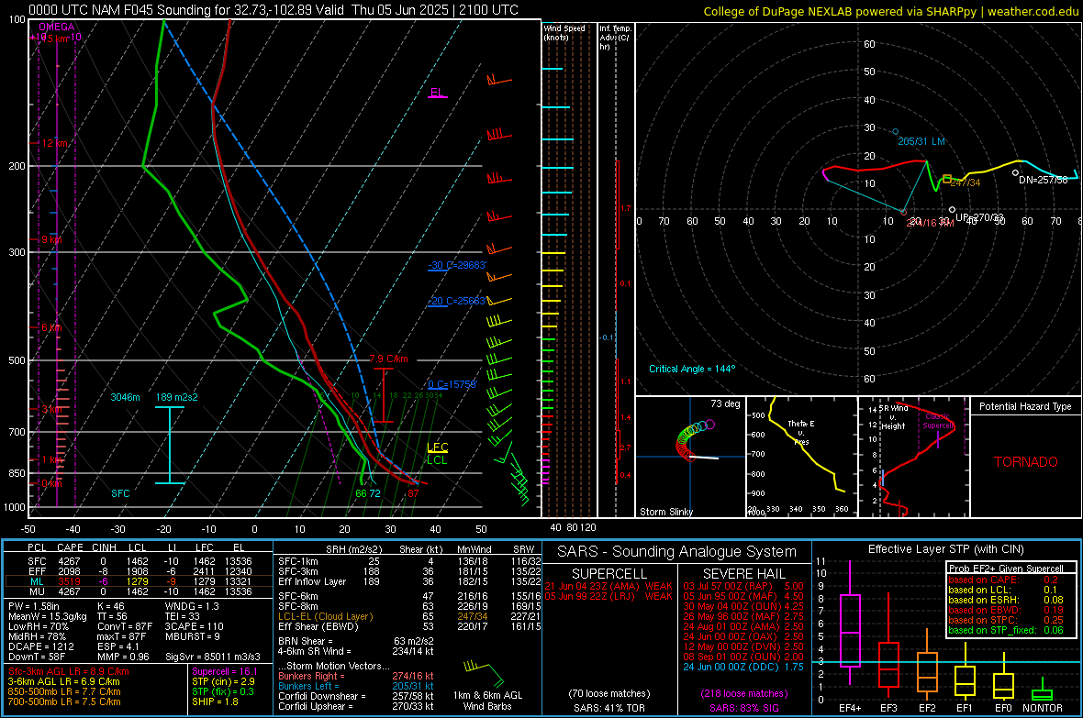
Task: Click the '205/31 LM' hodograph marker label
Action: [x=921, y=141]
